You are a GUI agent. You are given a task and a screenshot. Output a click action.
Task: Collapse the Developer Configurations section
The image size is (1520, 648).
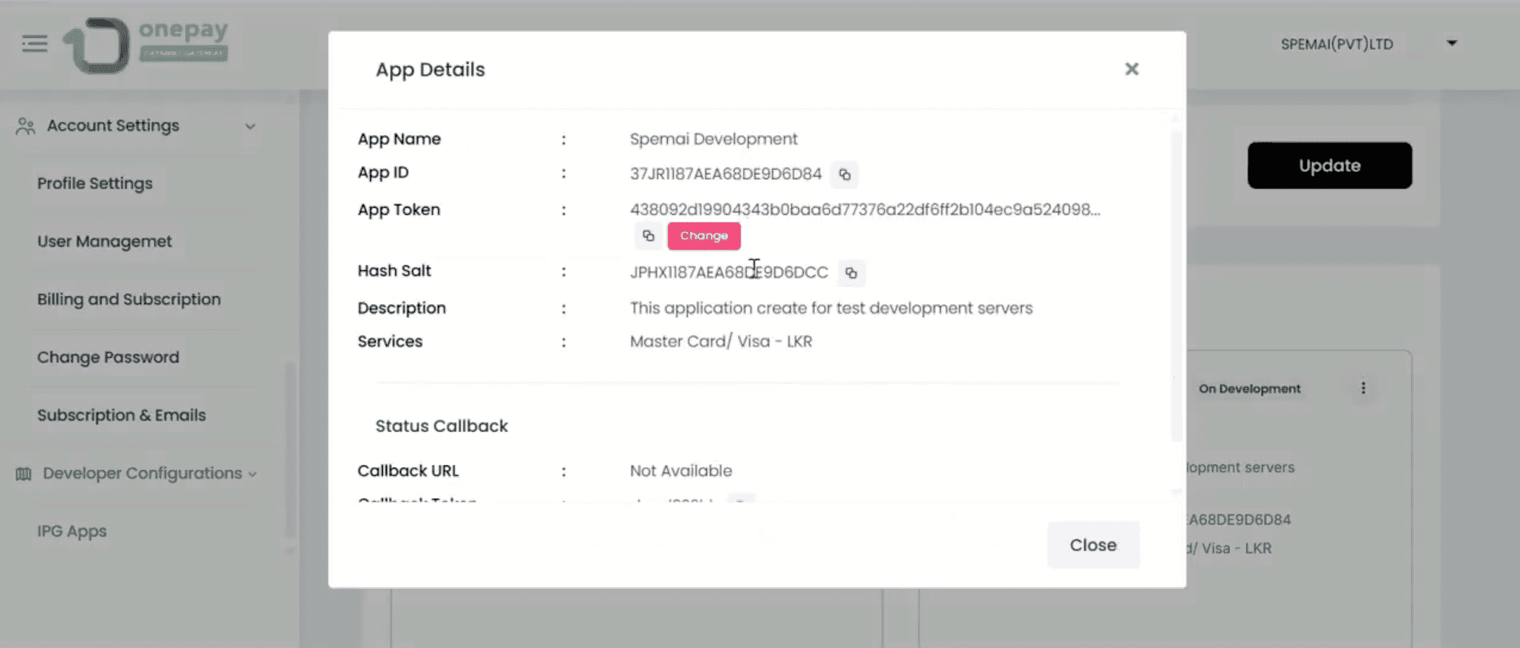(x=252, y=474)
